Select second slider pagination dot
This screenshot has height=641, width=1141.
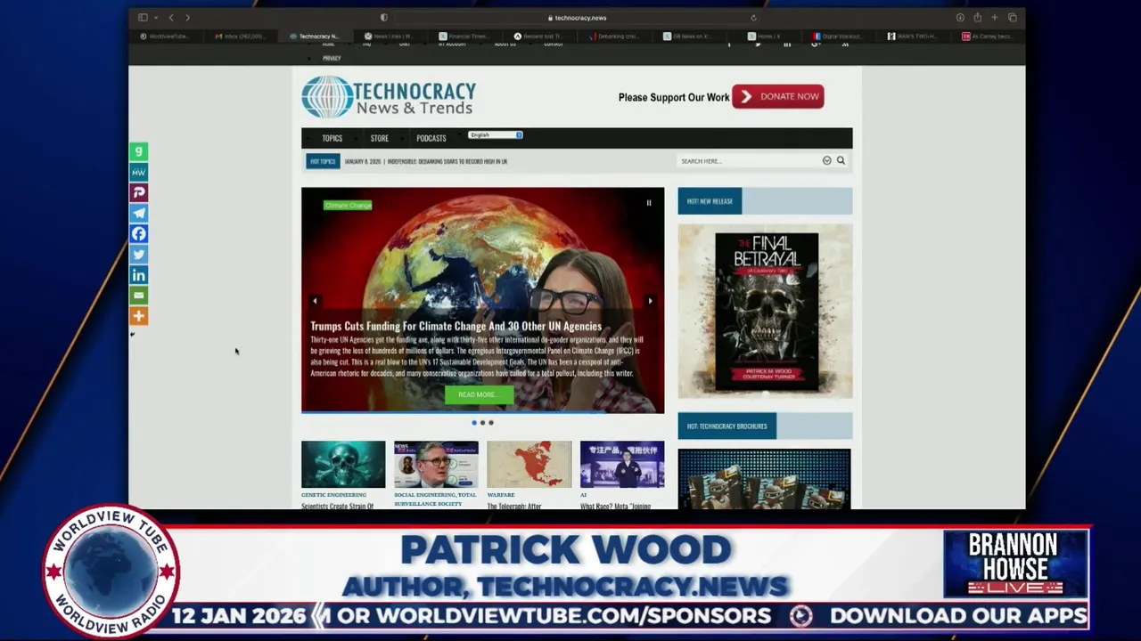[482, 423]
